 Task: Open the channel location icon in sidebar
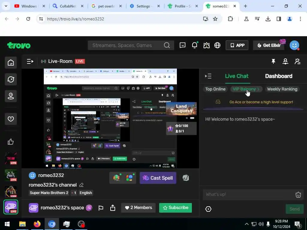coord(11,96)
